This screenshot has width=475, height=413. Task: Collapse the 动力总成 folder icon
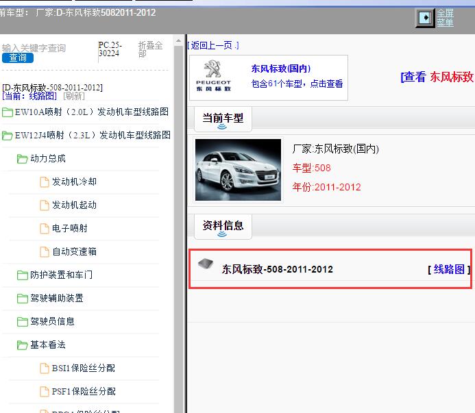[23, 159]
